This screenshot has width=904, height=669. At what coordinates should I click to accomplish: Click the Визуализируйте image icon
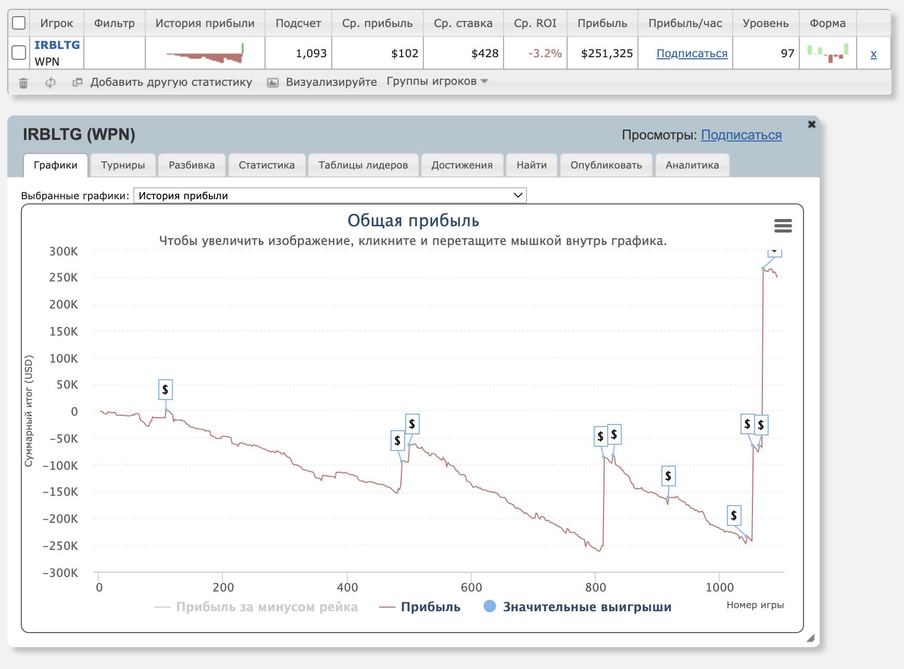273,83
